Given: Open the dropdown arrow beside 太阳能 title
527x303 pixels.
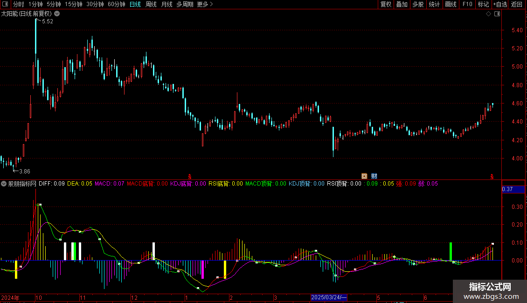Looking at the screenshot, I should tap(57, 14).
